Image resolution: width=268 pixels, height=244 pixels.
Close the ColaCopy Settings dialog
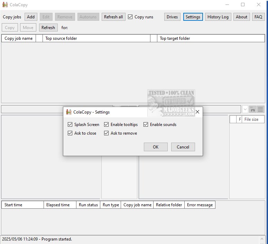tap(197, 112)
